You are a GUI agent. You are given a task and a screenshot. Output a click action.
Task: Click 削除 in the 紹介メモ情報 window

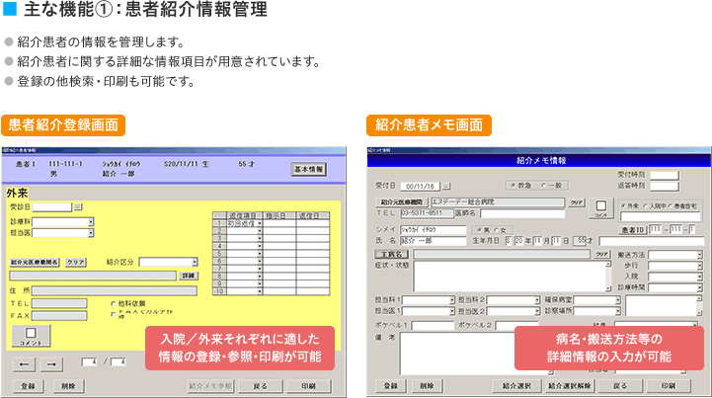(427, 386)
